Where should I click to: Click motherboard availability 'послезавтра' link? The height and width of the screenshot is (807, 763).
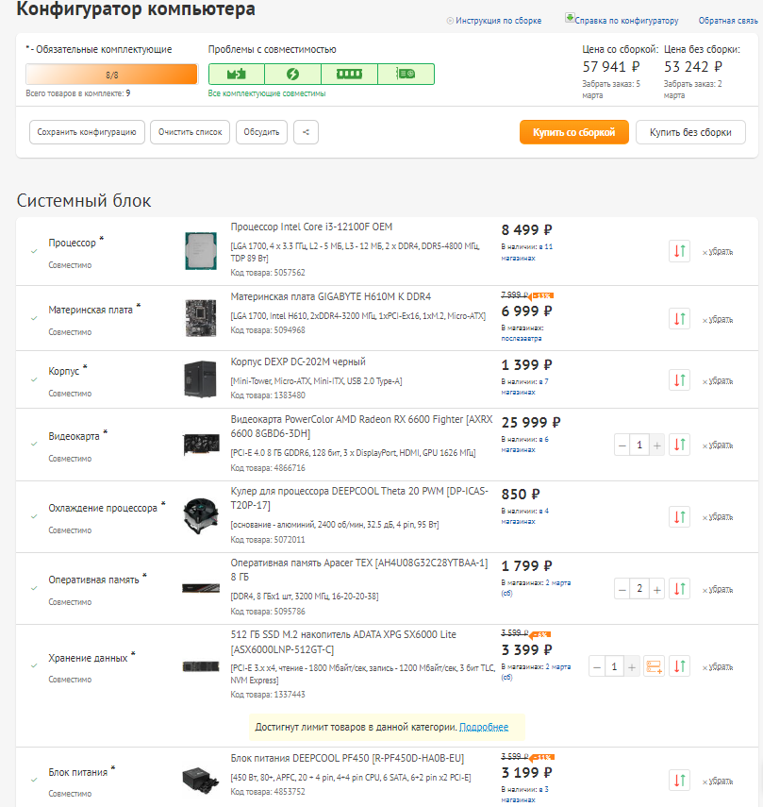point(521,338)
